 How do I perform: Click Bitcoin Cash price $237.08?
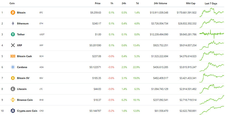pyautogui.click(x=97, y=56)
